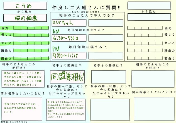
Task: Click the empty right-side 語彙力 rating scale
Action: pos(145,50)
